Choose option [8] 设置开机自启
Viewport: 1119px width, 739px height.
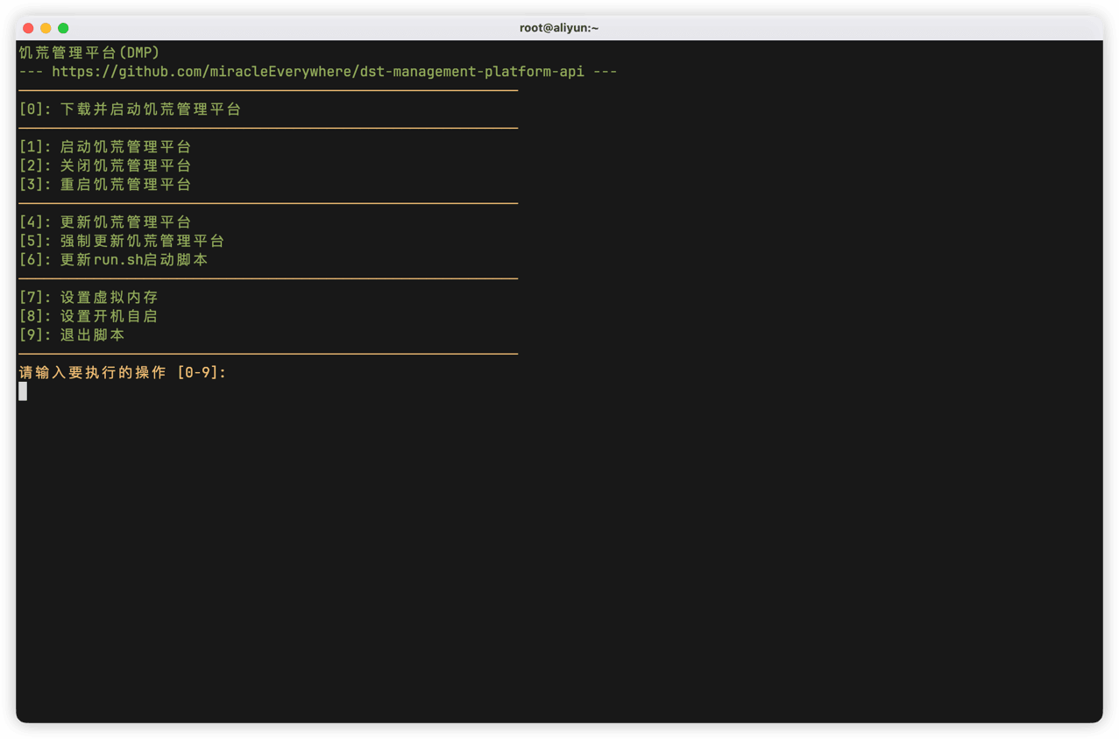point(89,316)
